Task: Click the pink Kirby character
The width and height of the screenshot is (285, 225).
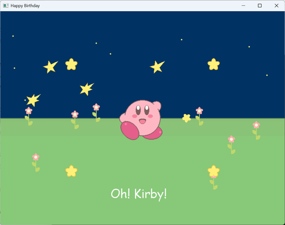Action: pyautogui.click(x=141, y=120)
